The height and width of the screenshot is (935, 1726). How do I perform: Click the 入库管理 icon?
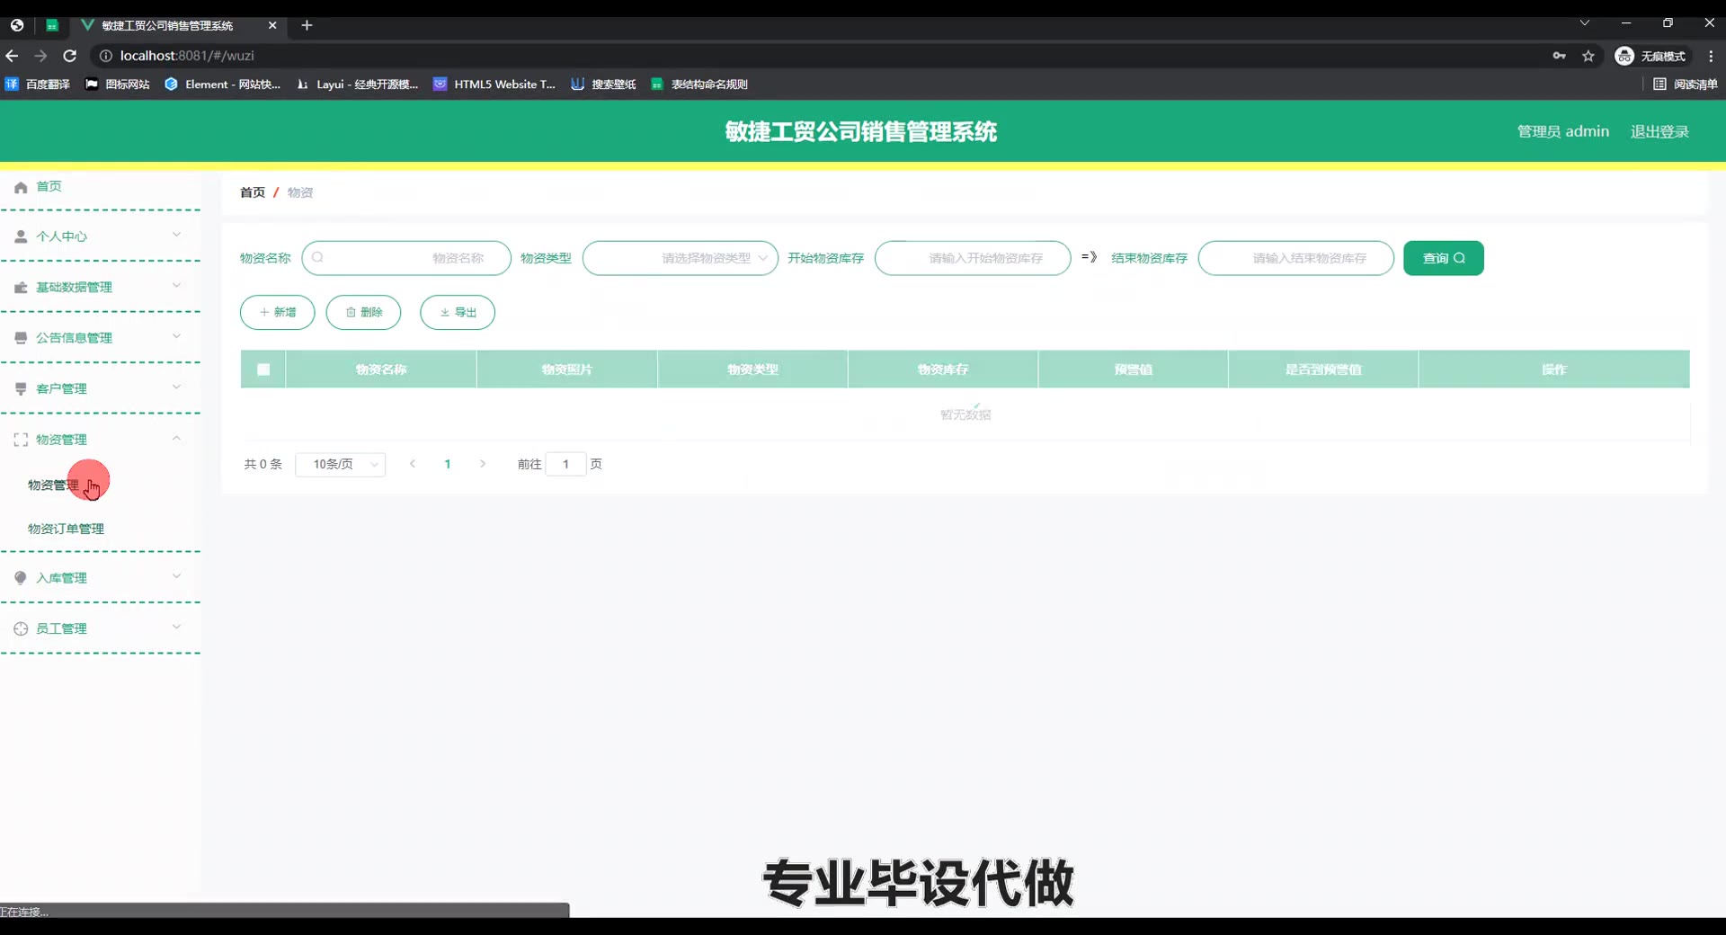click(21, 578)
